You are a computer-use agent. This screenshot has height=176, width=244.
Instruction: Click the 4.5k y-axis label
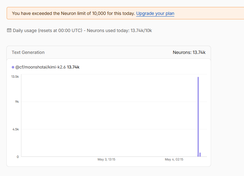click(16, 129)
